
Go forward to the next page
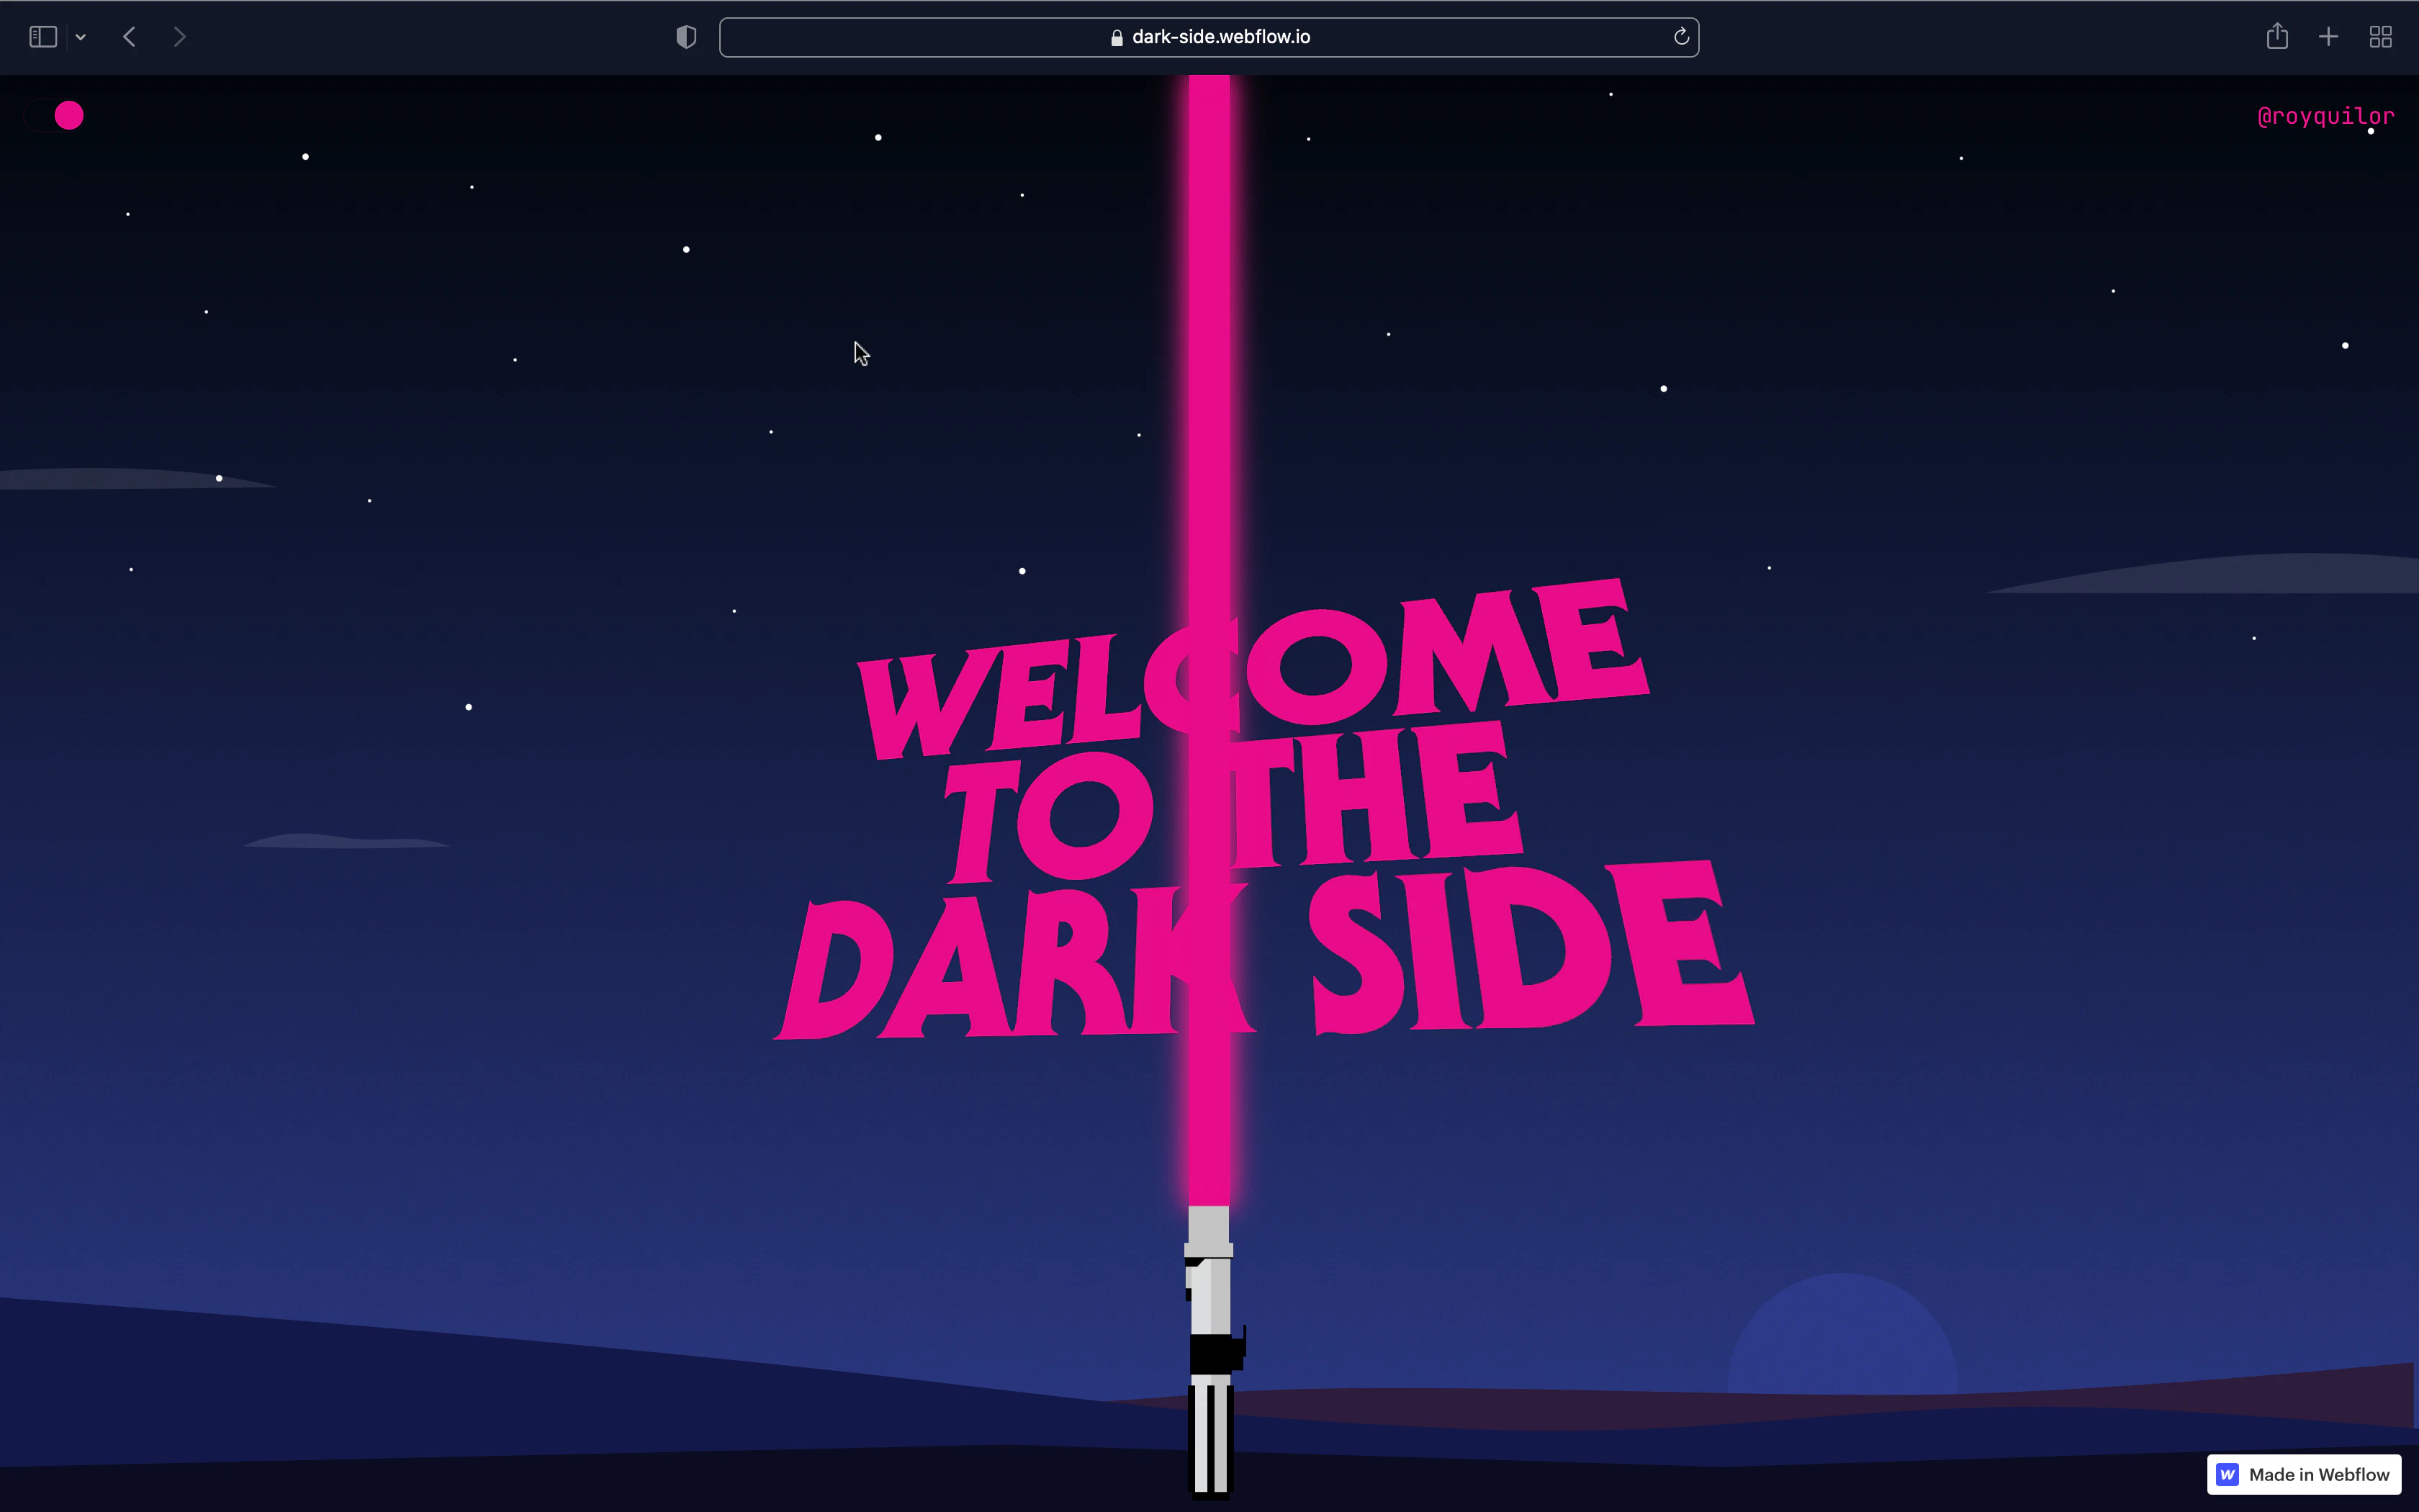[180, 37]
